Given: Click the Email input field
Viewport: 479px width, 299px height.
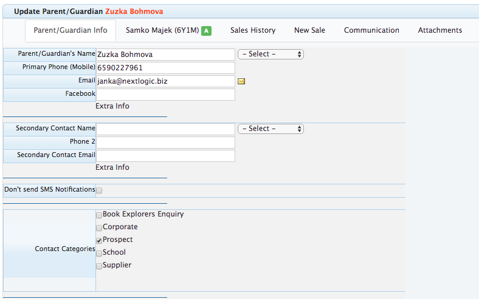Looking at the screenshot, I should point(165,81).
